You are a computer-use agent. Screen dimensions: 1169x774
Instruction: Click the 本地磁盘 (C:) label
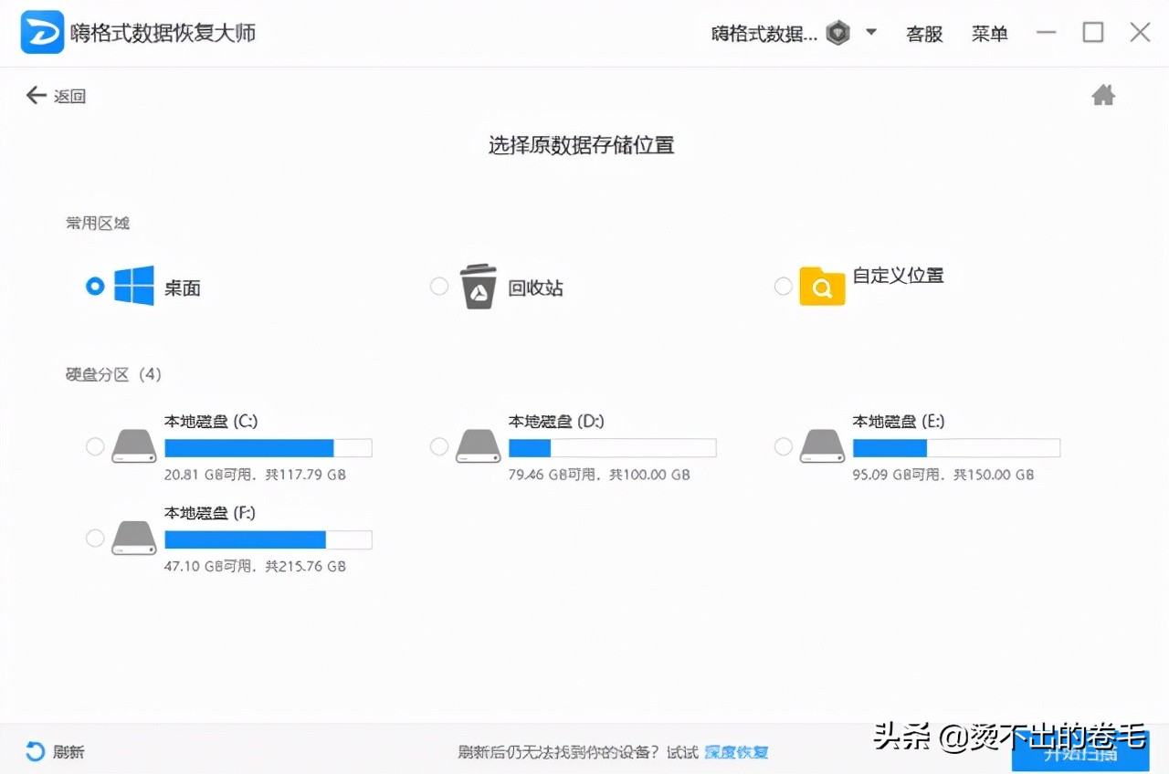pyautogui.click(x=210, y=421)
